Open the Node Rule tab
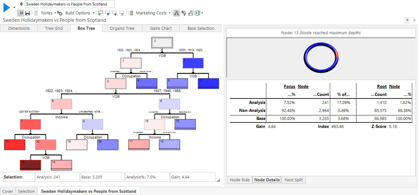The image size is (418, 195). click(x=240, y=180)
